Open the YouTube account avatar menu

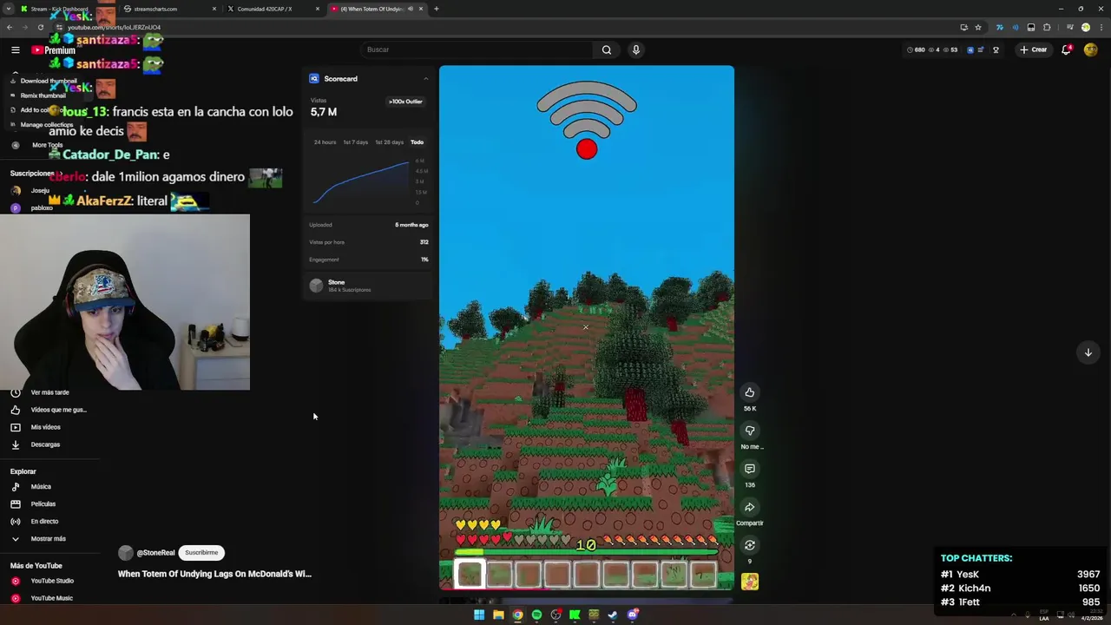pos(1091,49)
